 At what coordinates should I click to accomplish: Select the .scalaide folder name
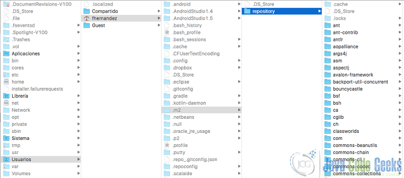coord(182,173)
